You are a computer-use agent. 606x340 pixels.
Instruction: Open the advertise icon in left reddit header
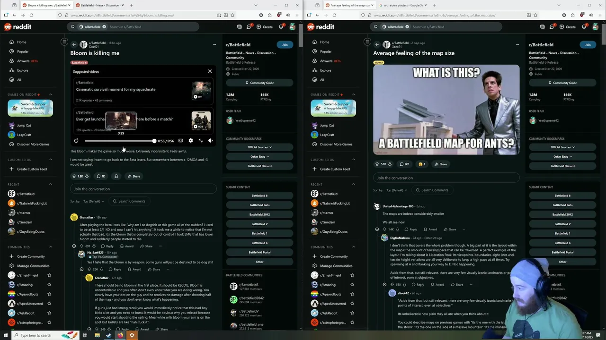(x=240, y=27)
